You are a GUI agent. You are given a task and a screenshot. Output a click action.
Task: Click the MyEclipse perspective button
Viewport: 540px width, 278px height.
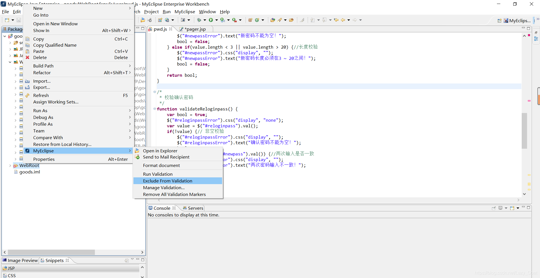tap(517, 21)
